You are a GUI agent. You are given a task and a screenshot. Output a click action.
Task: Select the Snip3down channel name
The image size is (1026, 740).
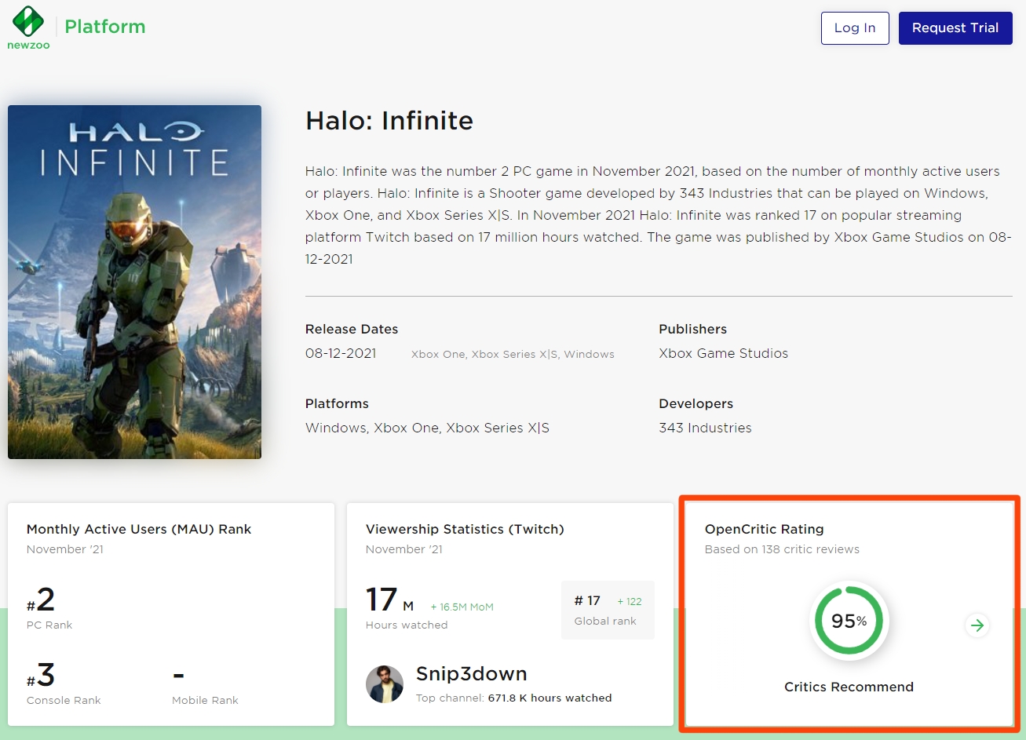pyautogui.click(x=471, y=673)
